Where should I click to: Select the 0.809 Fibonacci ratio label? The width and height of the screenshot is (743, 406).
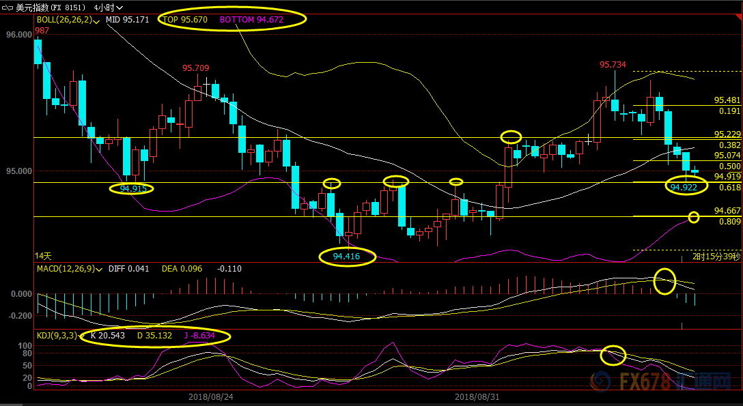730,222
